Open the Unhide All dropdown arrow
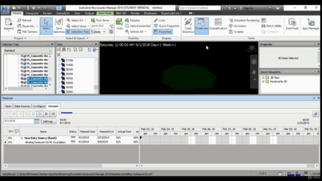This screenshot has width=322, height=181. pos(145,32)
